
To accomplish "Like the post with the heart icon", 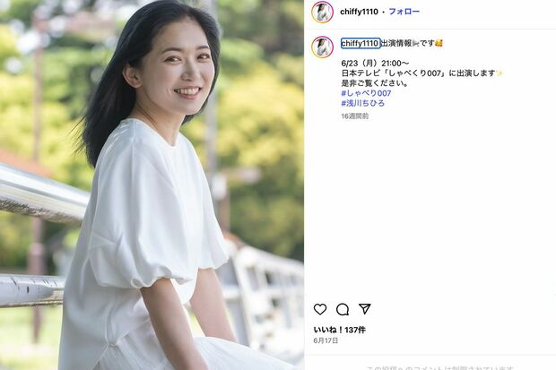I will click(x=320, y=309).
